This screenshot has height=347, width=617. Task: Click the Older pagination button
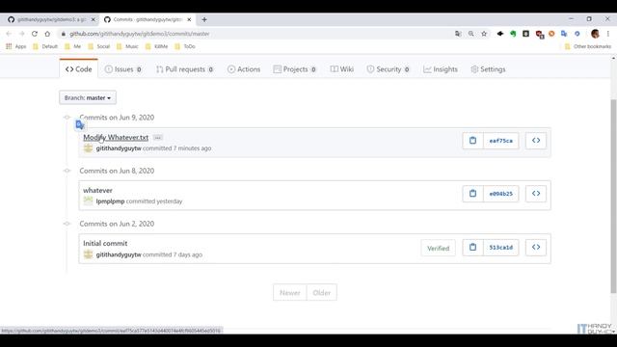click(x=321, y=292)
